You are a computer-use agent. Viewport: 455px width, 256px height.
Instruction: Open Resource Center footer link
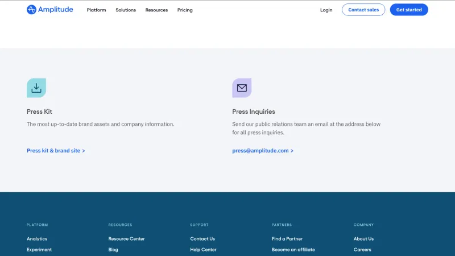(126, 238)
